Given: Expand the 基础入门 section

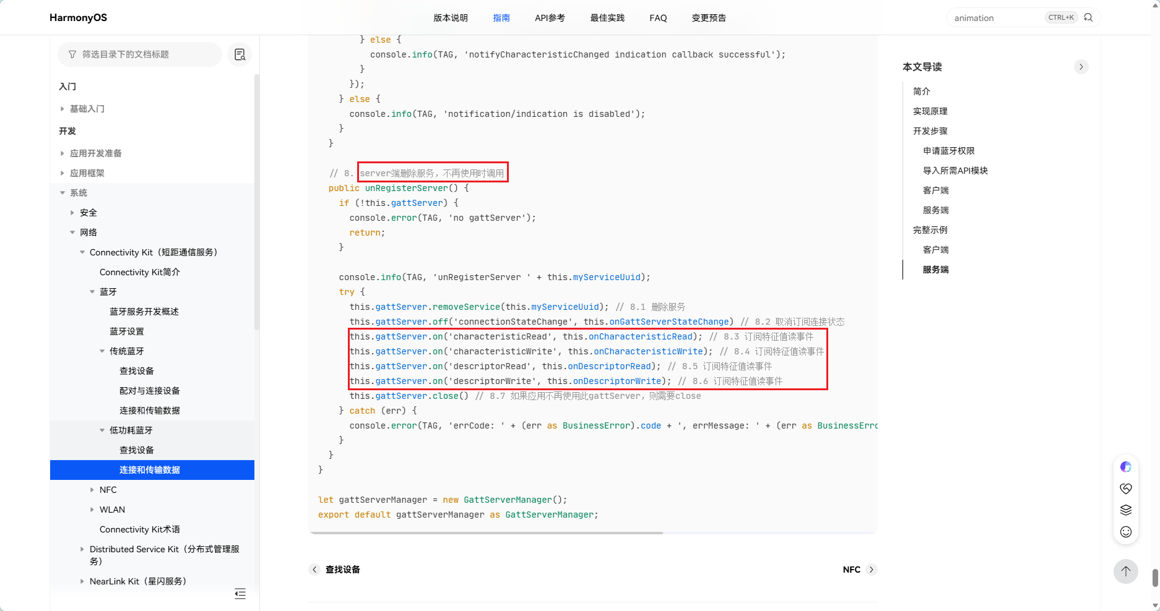Looking at the screenshot, I should tap(63, 109).
